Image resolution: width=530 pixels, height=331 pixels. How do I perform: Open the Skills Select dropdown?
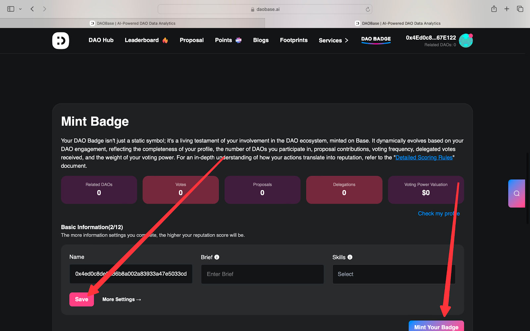(394, 274)
